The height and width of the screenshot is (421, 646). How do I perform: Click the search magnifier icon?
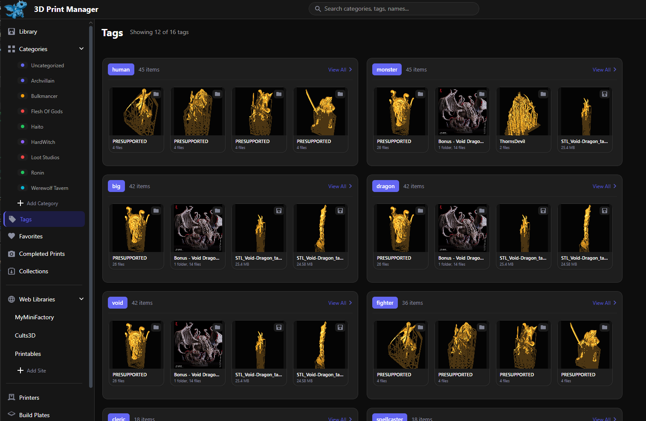[x=318, y=9]
